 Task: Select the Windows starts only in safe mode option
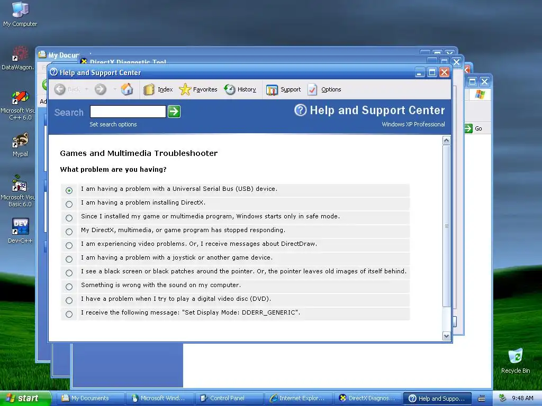(x=69, y=218)
